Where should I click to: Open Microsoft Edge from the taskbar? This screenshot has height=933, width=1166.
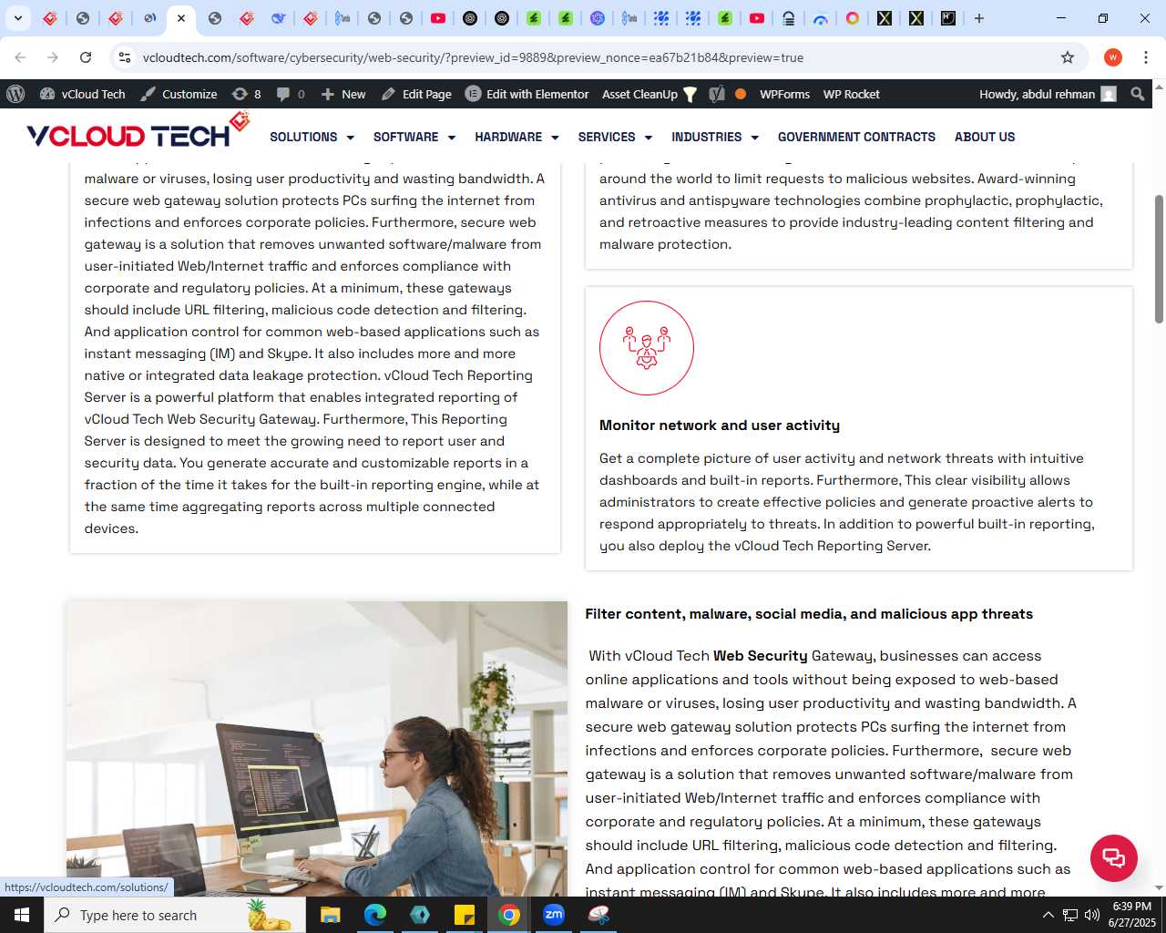pyautogui.click(x=374, y=915)
